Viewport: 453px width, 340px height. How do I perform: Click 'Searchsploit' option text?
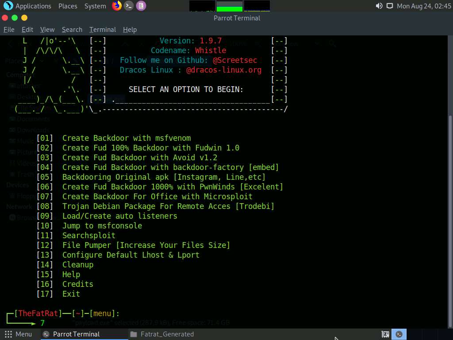[x=89, y=236]
